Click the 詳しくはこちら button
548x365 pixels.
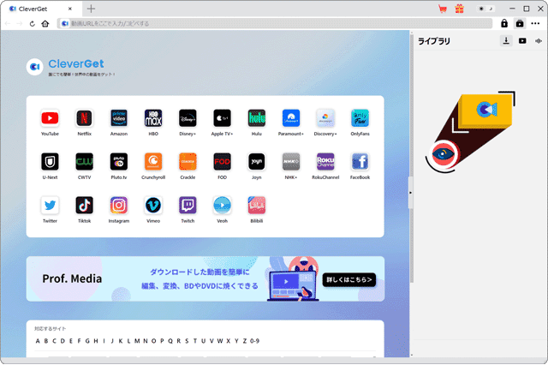pos(349,278)
